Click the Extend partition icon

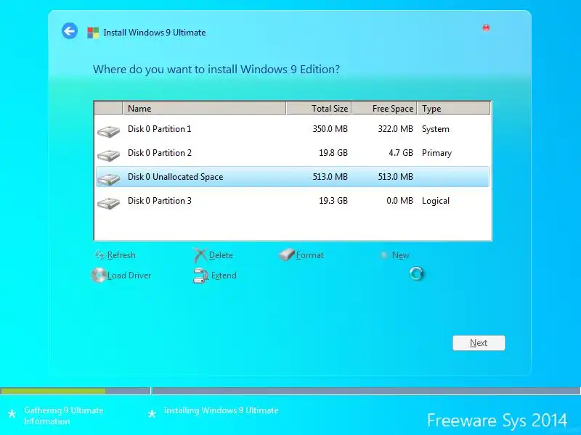coord(200,275)
